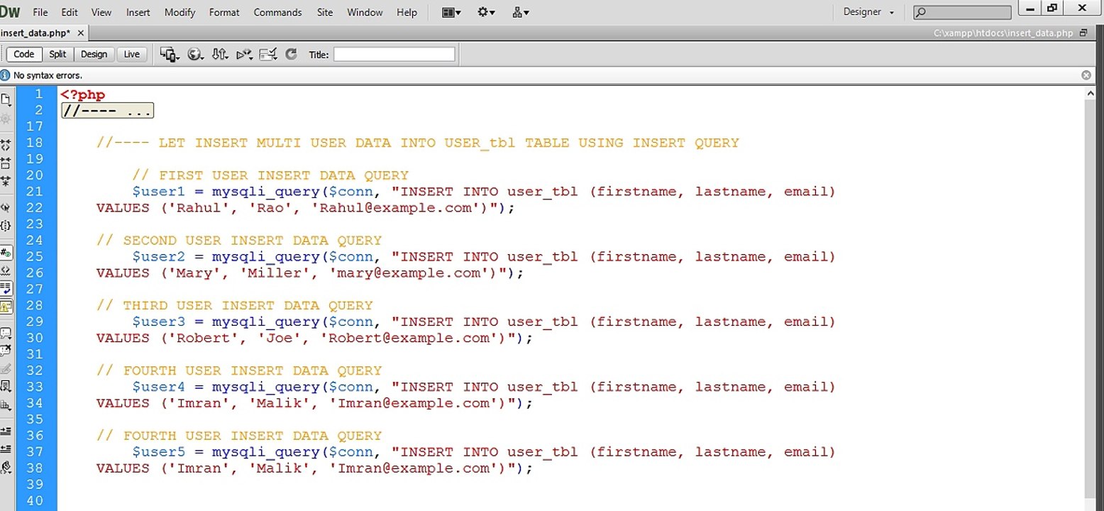Open the Commands menu
The height and width of the screenshot is (511, 1104).
tap(277, 12)
